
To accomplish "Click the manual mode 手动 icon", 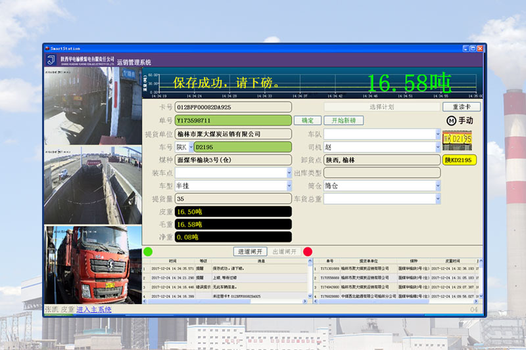I will click(x=460, y=121).
